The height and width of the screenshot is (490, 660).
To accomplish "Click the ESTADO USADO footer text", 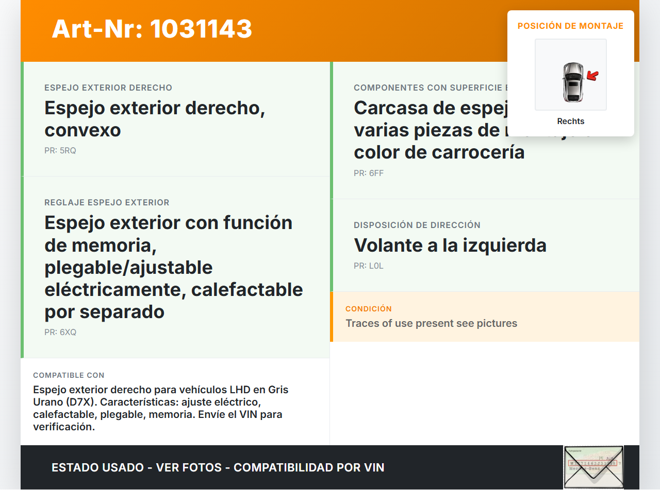I will (218, 467).
